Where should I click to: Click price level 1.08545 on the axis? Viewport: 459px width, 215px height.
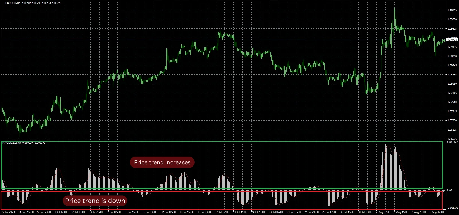click(452, 65)
